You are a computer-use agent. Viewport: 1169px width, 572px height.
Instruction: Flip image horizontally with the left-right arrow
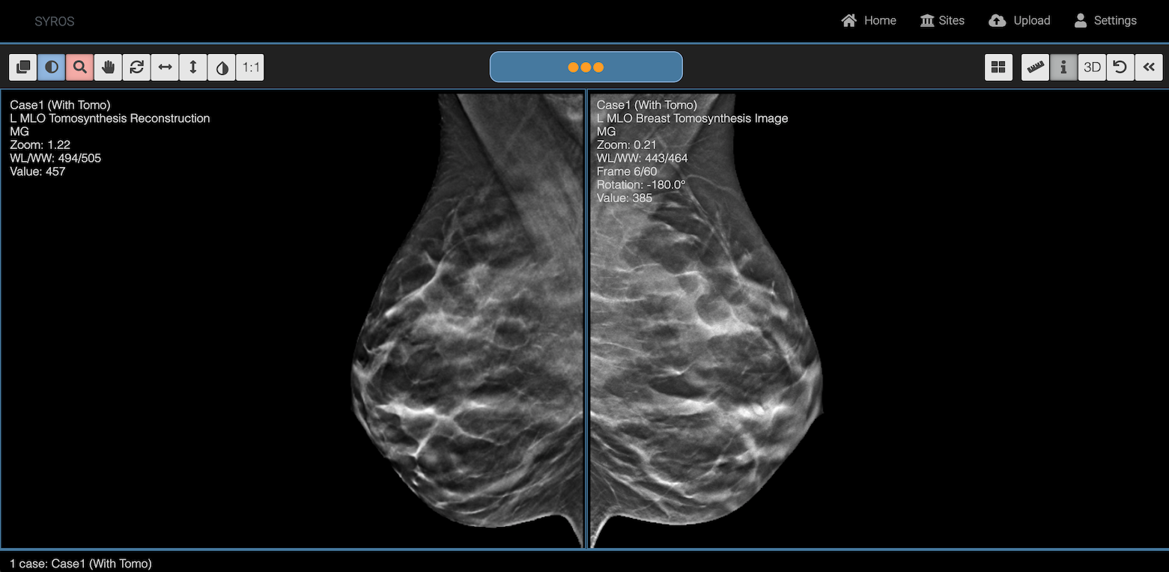click(166, 67)
